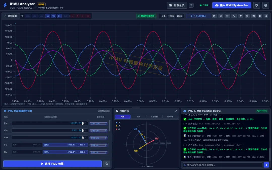This screenshot has height=170, width=272.
Task: Open settings gear in header
Action: [257, 5]
